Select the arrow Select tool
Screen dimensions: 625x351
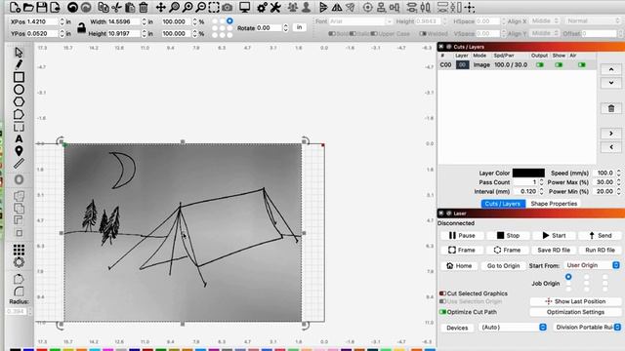tap(19, 52)
